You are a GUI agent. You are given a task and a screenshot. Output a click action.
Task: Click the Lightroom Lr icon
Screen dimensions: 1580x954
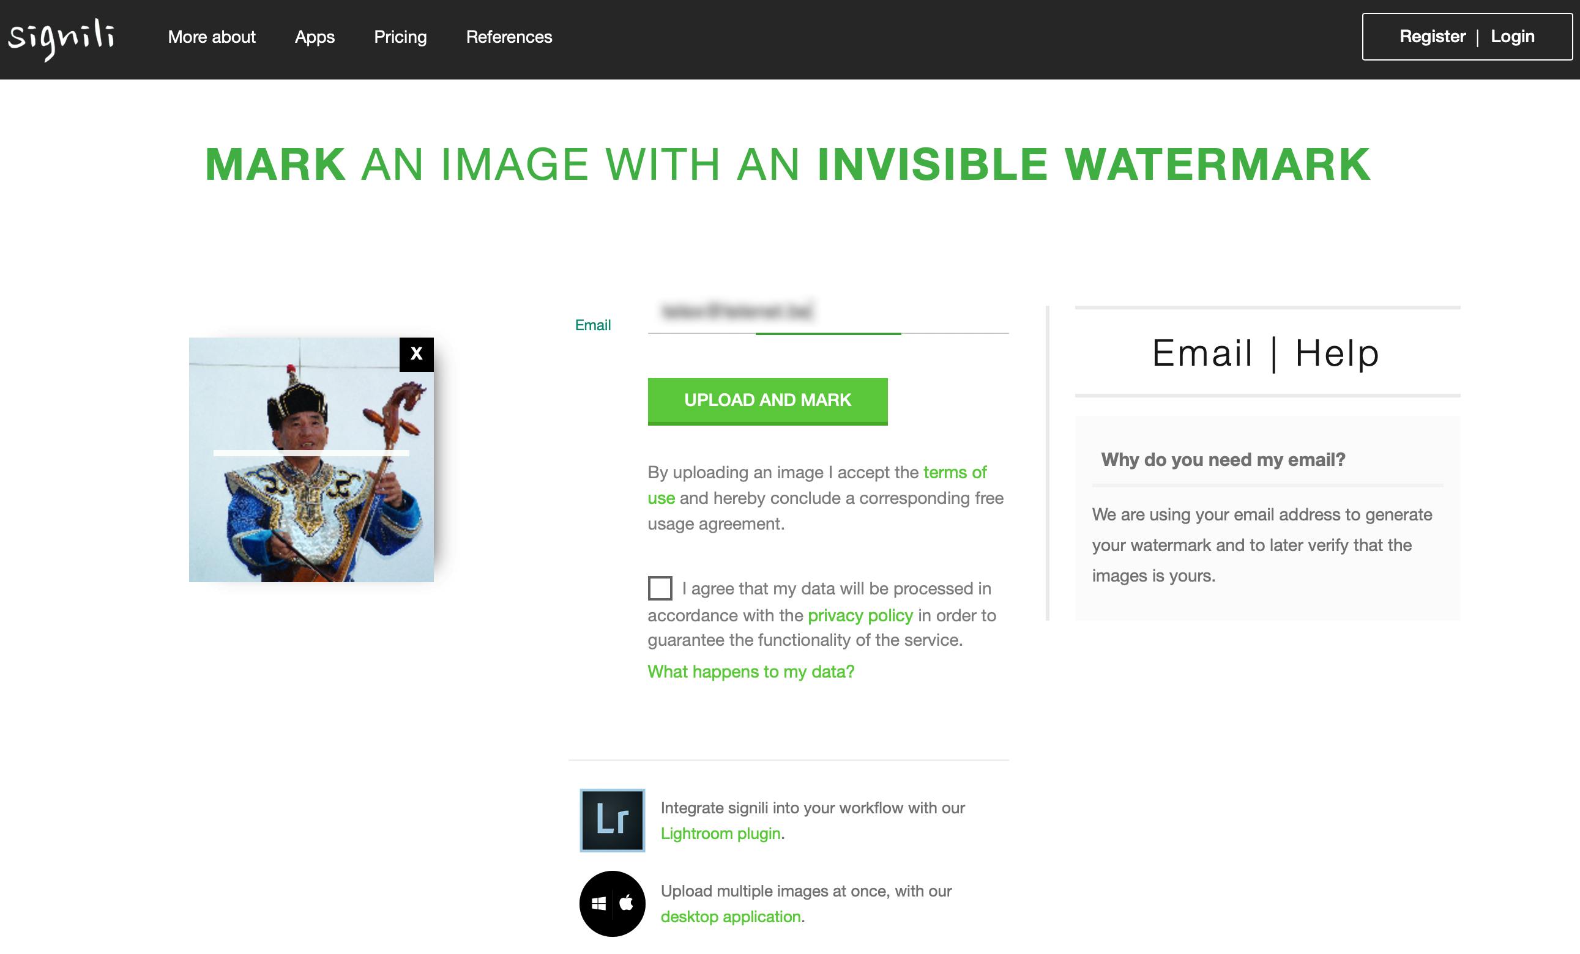tap(612, 820)
